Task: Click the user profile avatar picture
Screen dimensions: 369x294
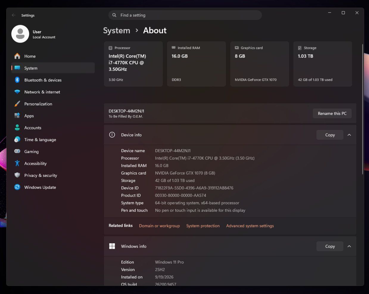Action: tap(20, 34)
